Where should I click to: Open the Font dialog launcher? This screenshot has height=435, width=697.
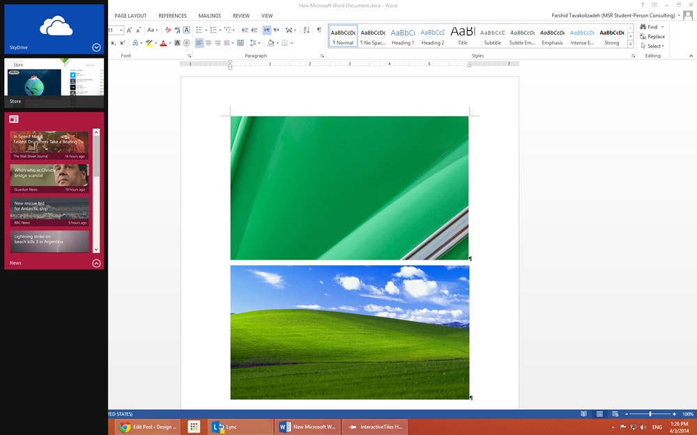pyautogui.click(x=190, y=56)
